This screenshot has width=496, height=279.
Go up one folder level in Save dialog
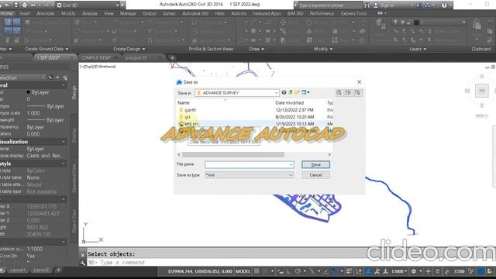click(x=291, y=93)
